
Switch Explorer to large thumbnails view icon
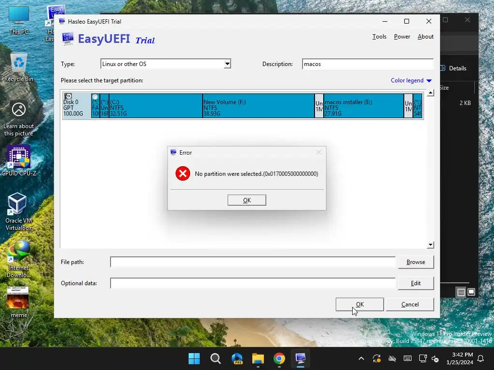tap(471, 292)
